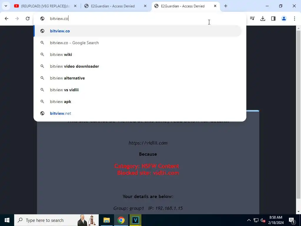This screenshot has height=226, width=301.
Task: Click the https://vidlii.com blocked URL text
Action: point(148,143)
